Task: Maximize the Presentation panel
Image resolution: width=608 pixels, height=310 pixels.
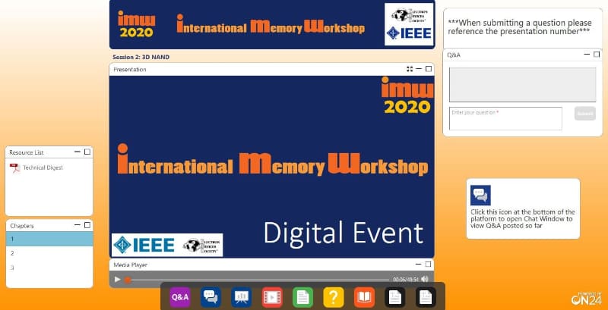Action: pos(429,69)
